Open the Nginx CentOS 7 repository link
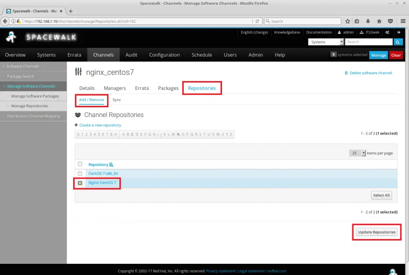 click(102, 182)
